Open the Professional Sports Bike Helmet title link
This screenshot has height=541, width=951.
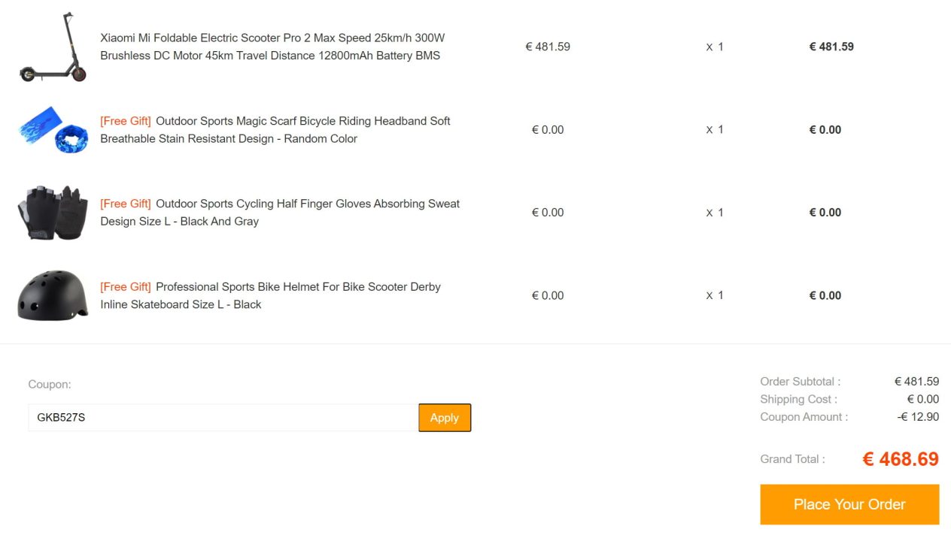(298, 287)
